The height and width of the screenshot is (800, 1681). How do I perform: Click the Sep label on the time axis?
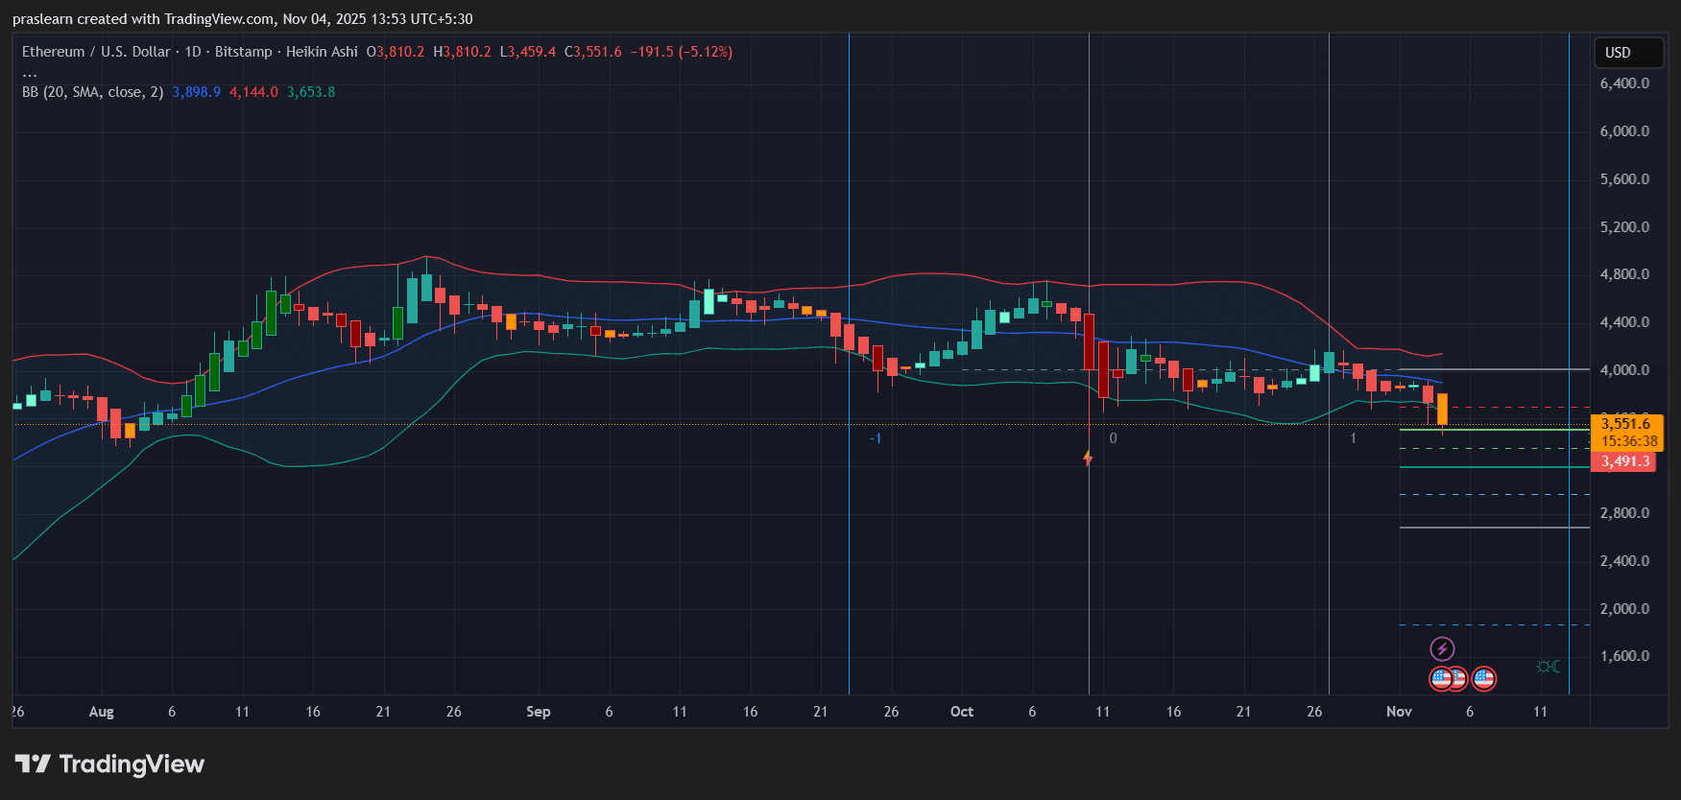pyautogui.click(x=539, y=712)
